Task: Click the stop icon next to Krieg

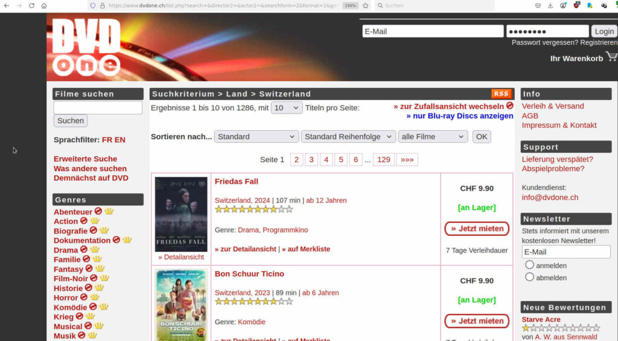Action: click(x=79, y=316)
